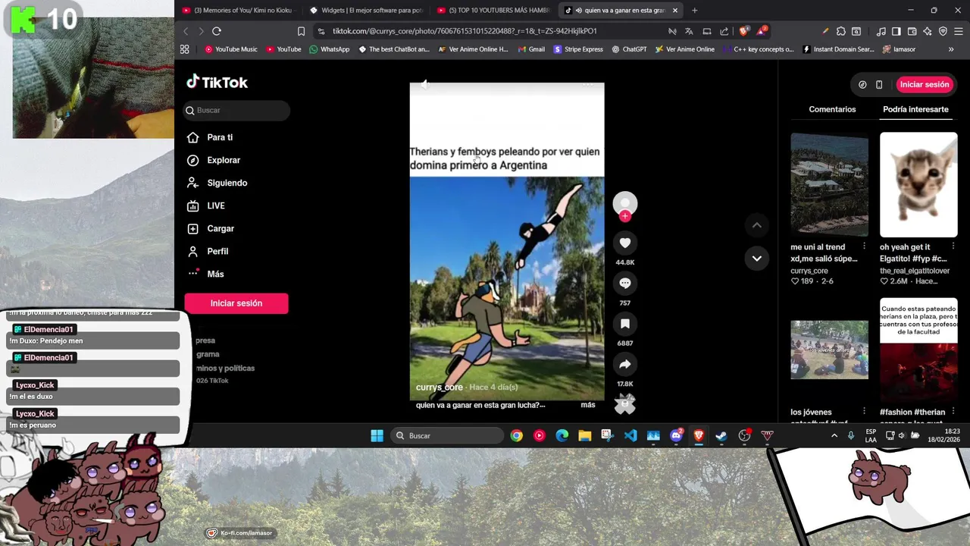Reload the page in the browser
This screenshot has height=546, width=970.
pyautogui.click(x=217, y=31)
